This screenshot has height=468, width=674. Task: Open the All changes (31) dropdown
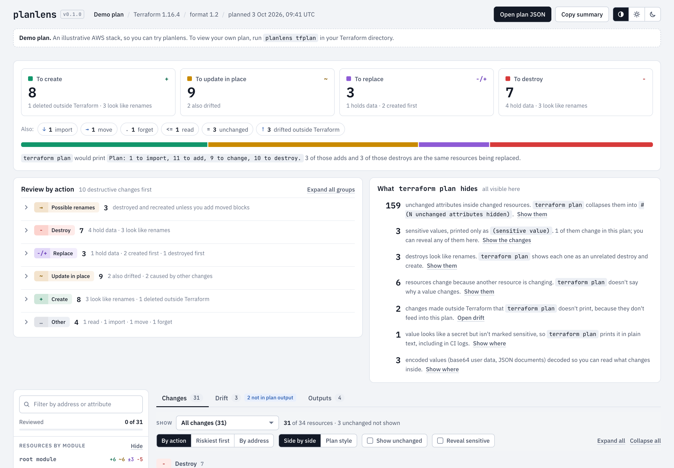tap(227, 423)
